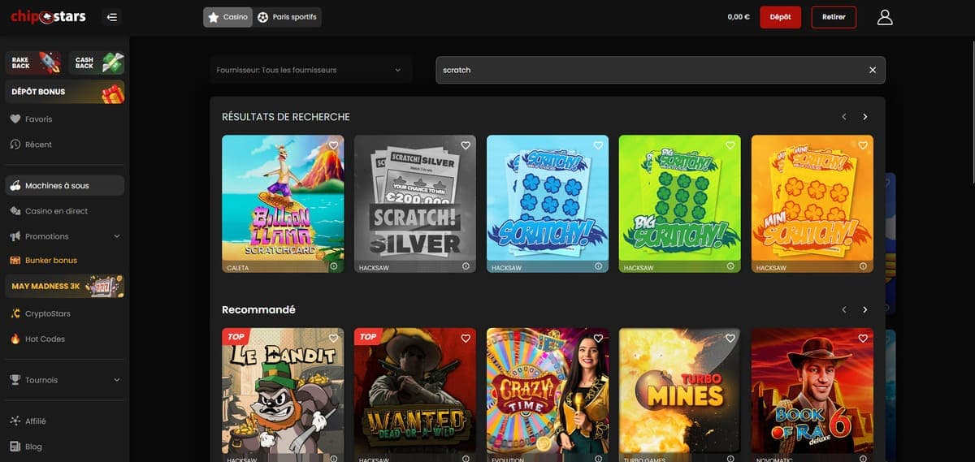Favorite the Big Scratchy! game heart
Image resolution: width=975 pixels, height=462 pixels.
(x=730, y=145)
